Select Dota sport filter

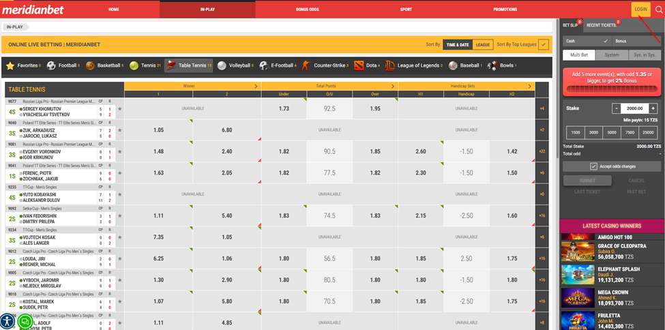tap(367, 65)
